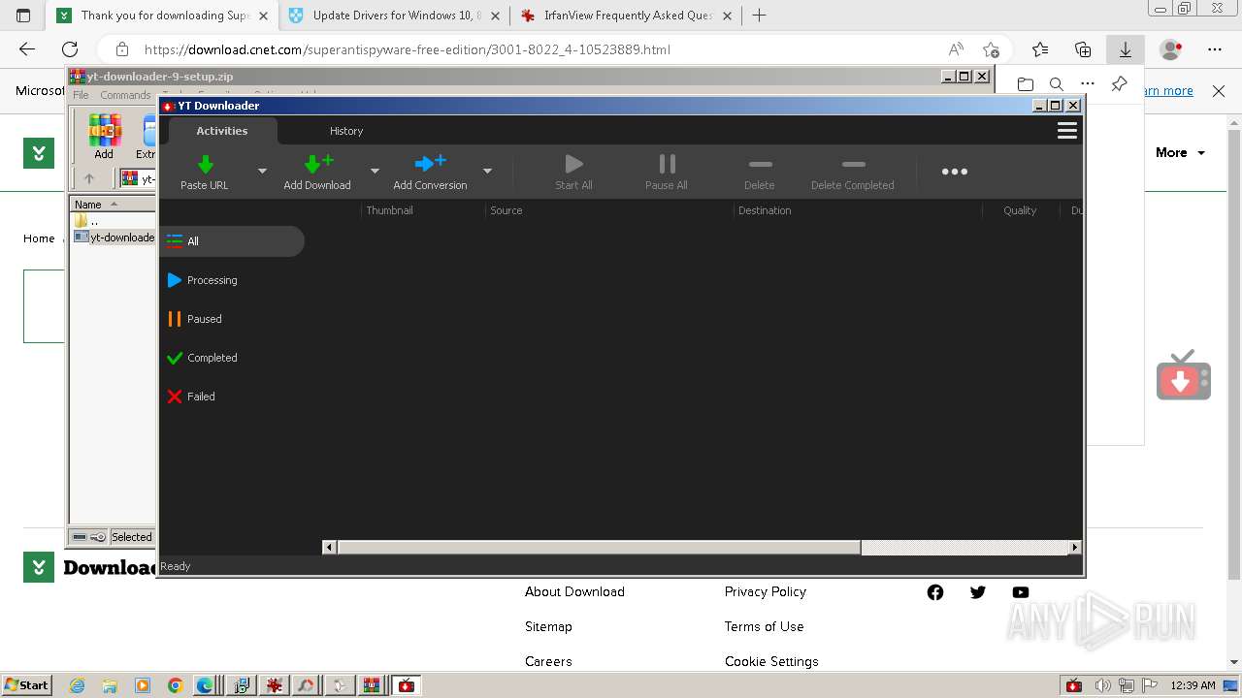This screenshot has width=1242, height=698.
Task: Expand the Add Download dropdown arrow
Action: pos(375,171)
